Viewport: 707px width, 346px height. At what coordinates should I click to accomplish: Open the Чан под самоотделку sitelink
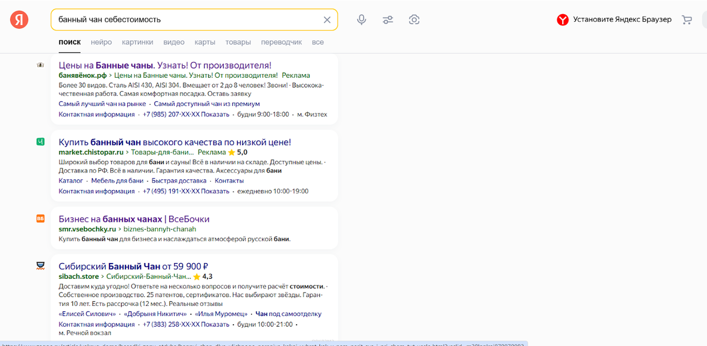coord(288,314)
